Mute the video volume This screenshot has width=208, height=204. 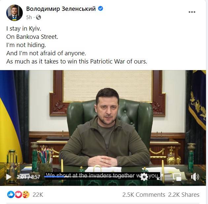(x=195, y=177)
